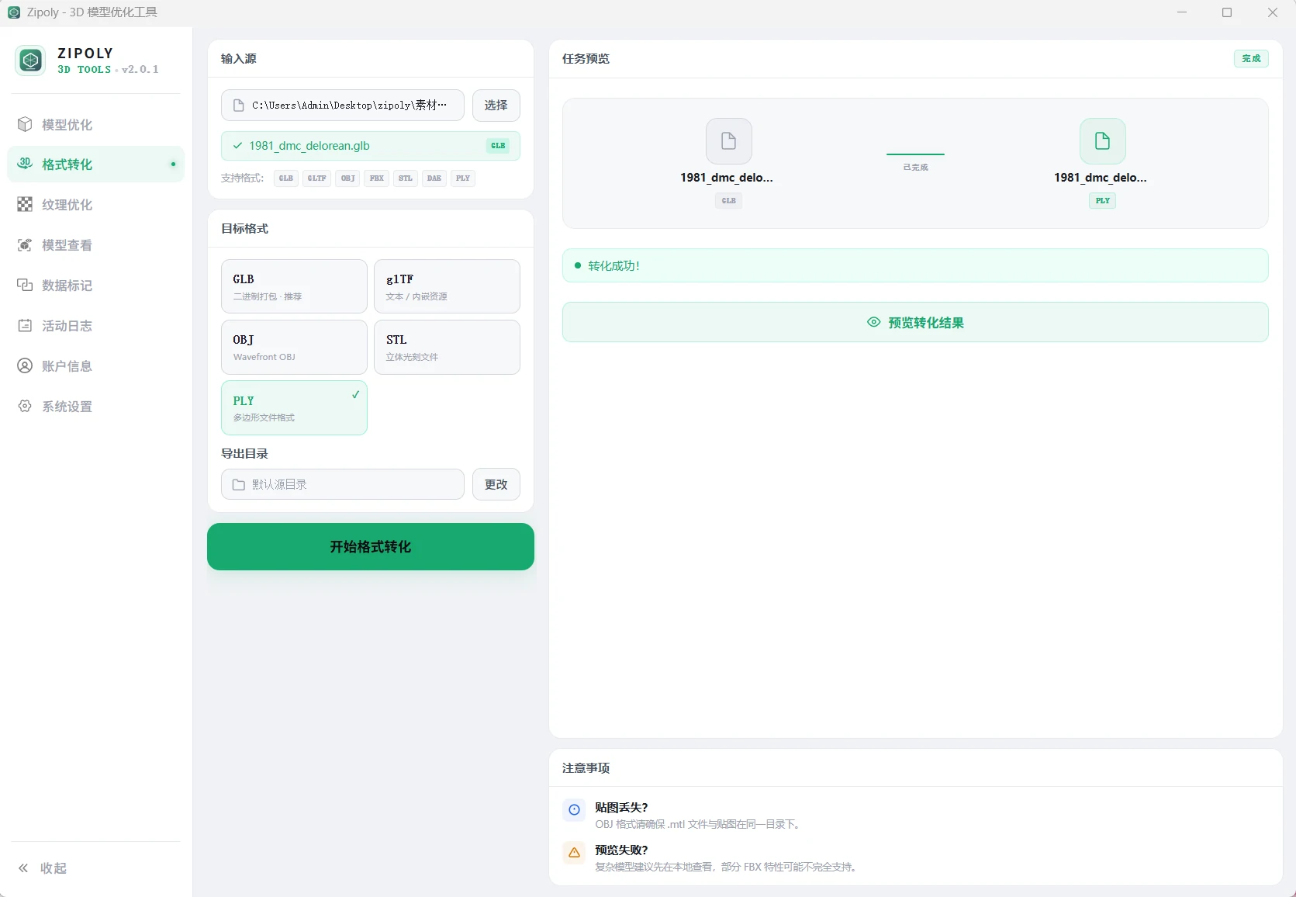1296x897 pixels.
Task: Click 开始格式转化 button
Action: point(371,546)
